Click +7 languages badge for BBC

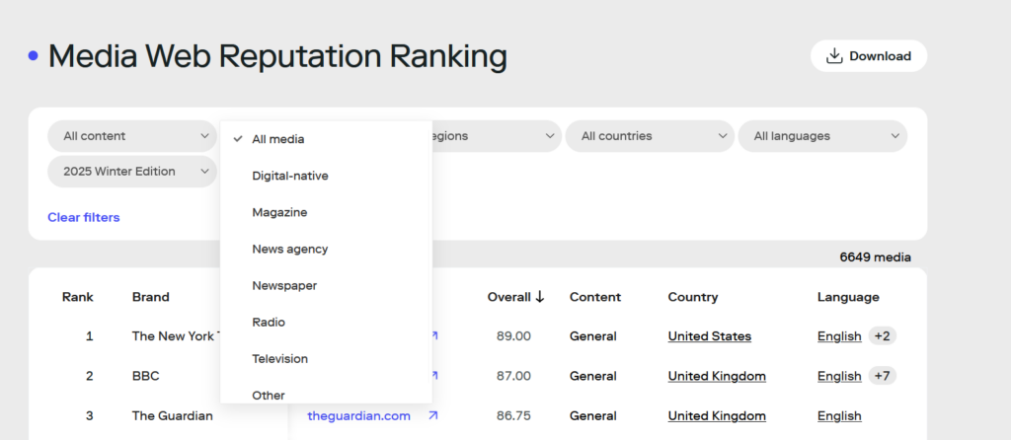[x=882, y=376]
